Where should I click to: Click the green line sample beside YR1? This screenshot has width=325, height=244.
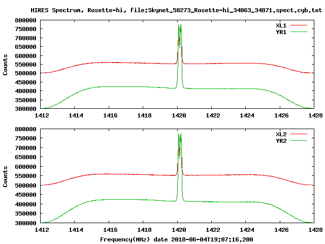[x=299, y=32]
